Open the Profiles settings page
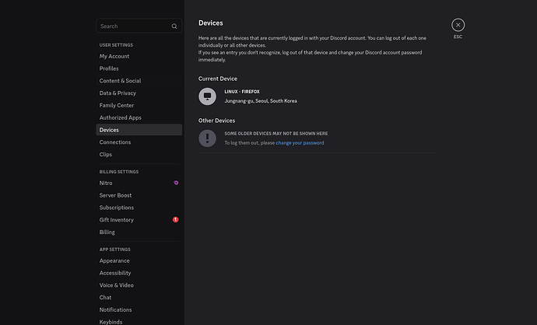This screenshot has width=537, height=325. (x=139, y=68)
